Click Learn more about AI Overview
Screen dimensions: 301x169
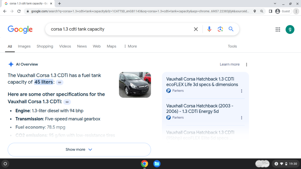tap(230, 65)
